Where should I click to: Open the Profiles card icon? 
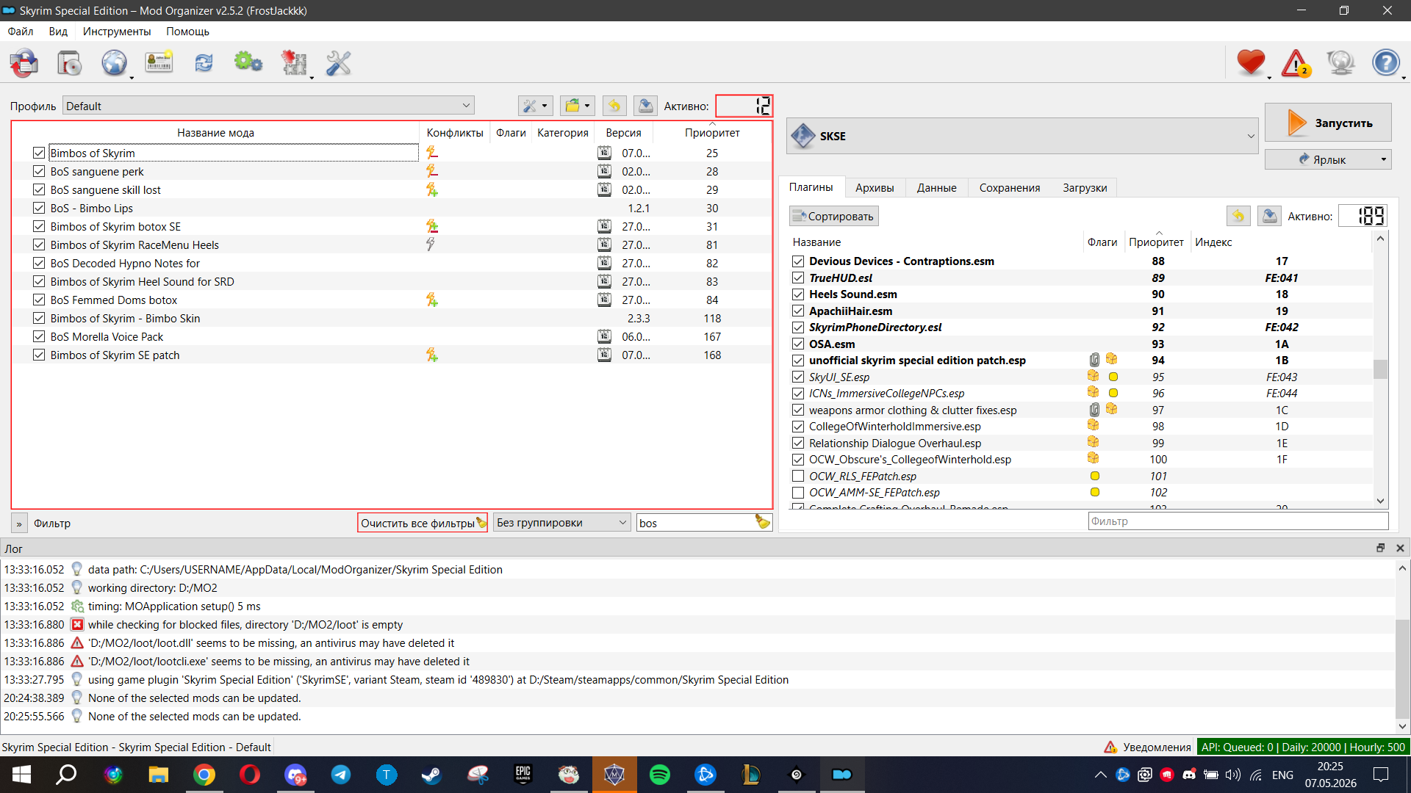pyautogui.click(x=159, y=63)
